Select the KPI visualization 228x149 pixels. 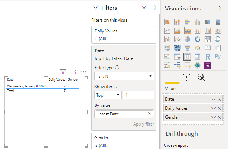(x=167, y=56)
